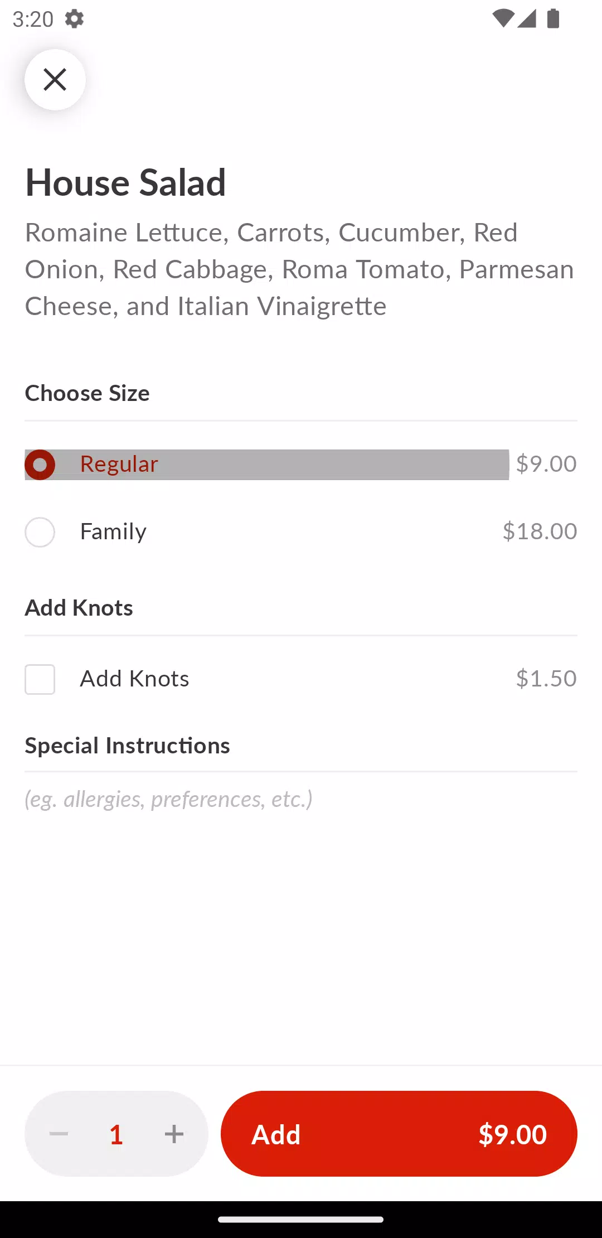Viewport: 602px width, 1238px height.
Task: Check the Add Knots checkbox
Action: [x=40, y=679]
